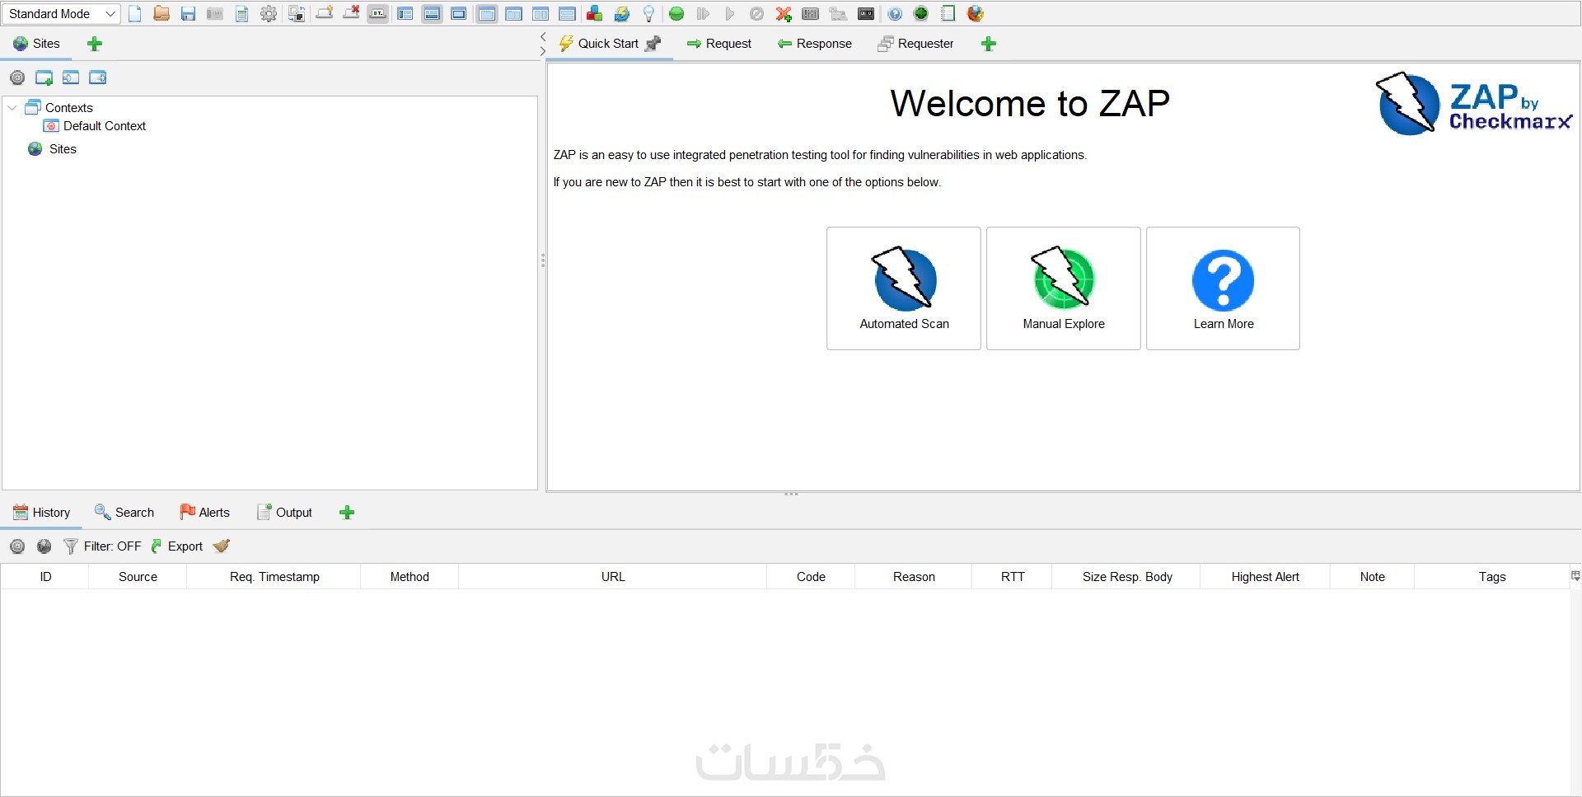Select Default Context in the tree
The height and width of the screenshot is (797, 1582).
[105, 126]
